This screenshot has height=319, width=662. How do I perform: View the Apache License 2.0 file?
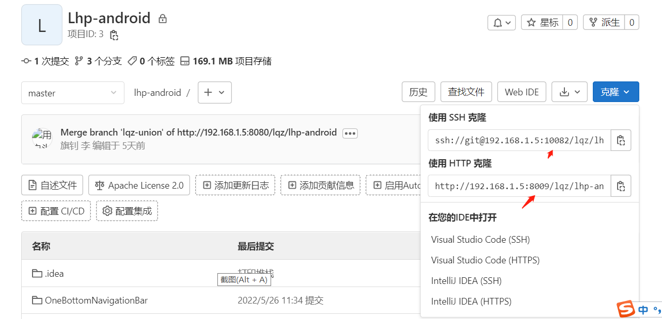pyautogui.click(x=139, y=186)
